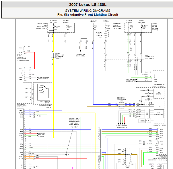Screen dimensions: 173x169
Task: Click the 'HOT AT ALL TIMES' label above driver J/B
Action: [141, 21]
